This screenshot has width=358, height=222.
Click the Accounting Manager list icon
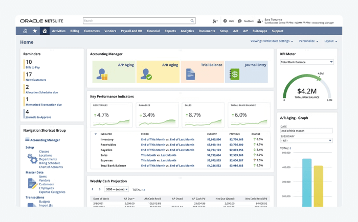(x=27, y=139)
